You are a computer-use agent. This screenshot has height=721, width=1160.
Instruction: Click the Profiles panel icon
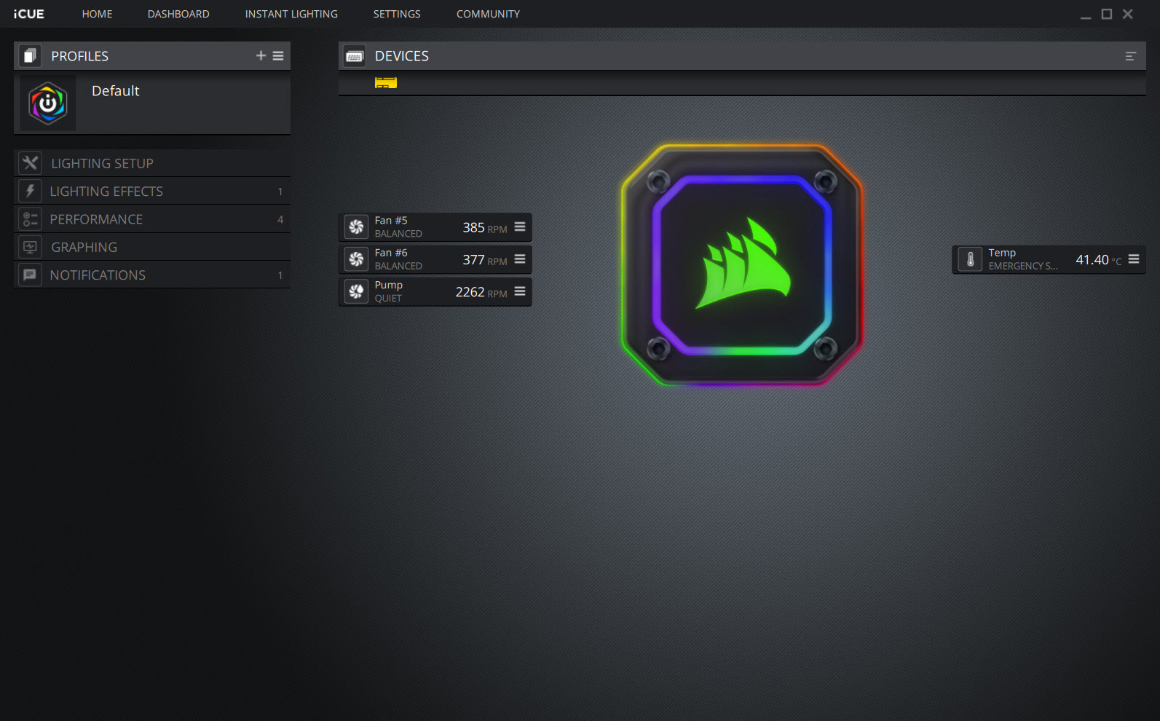coord(30,56)
